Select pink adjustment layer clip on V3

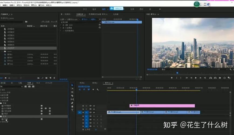coord(162,106)
